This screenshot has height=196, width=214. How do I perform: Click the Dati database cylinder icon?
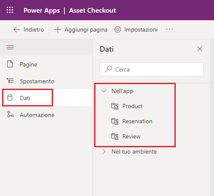tap(10, 98)
